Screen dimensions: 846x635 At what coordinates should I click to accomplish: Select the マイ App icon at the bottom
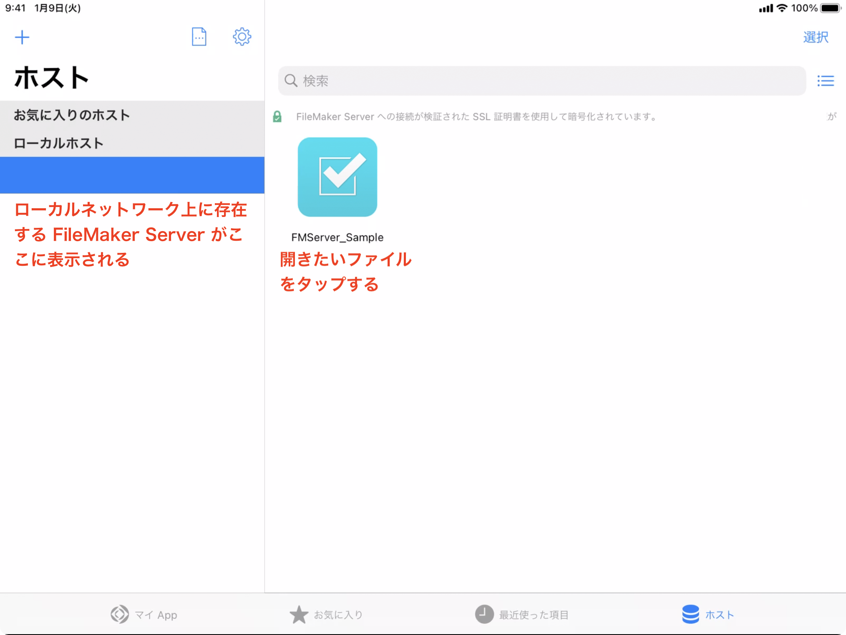click(x=119, y=614)
